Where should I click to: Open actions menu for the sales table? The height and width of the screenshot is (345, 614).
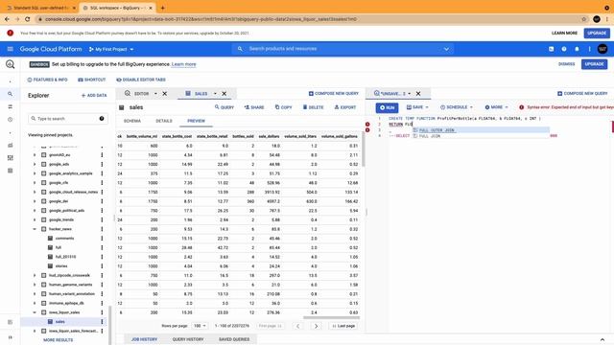pyautogui.click(x=103, y=322)
